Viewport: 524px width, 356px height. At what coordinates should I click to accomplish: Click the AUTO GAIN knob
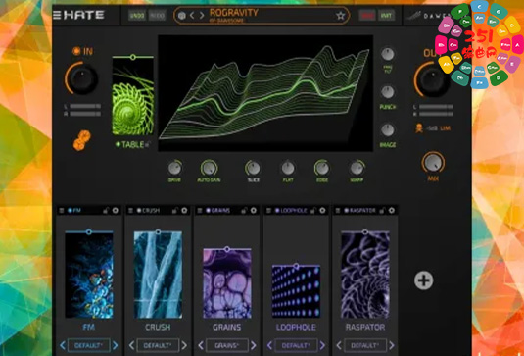[x=209, y=169]
